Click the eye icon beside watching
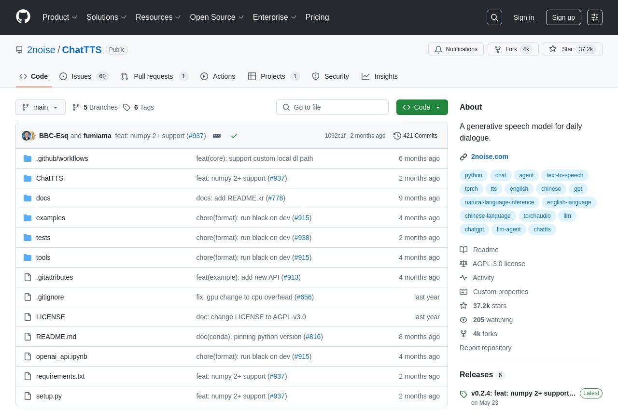The image size is (618, 412). [x=463, y=320]
